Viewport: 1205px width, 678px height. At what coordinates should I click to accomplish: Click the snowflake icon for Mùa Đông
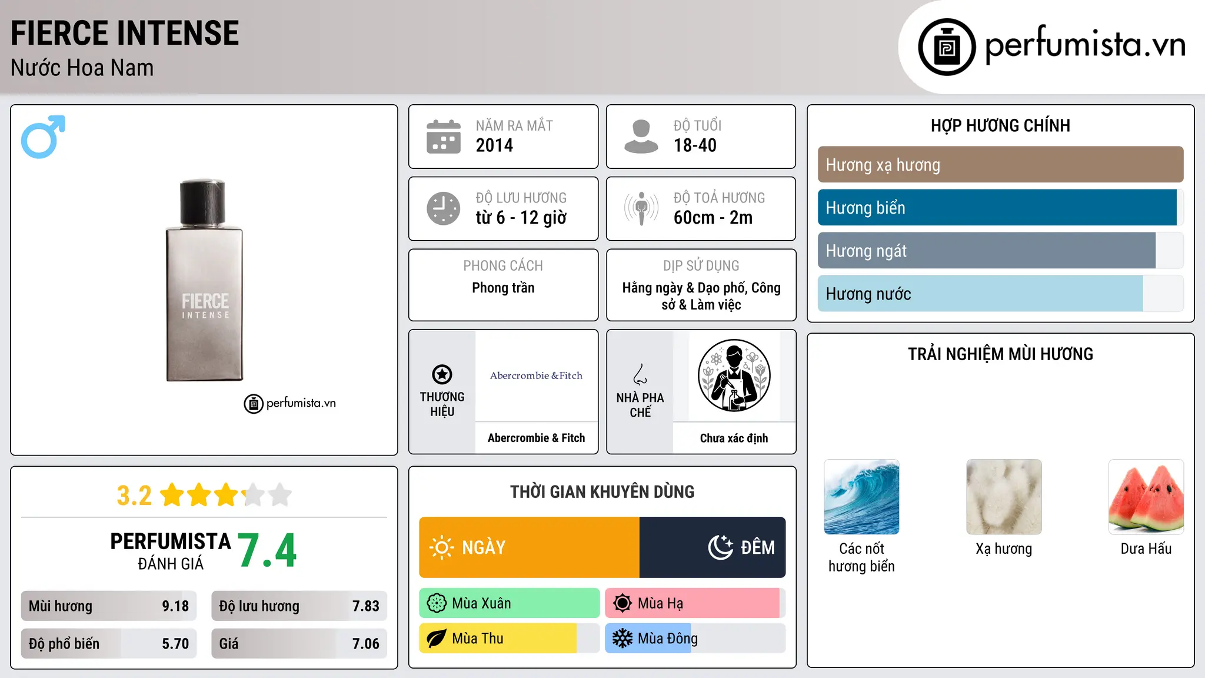[x=622, y=639]
